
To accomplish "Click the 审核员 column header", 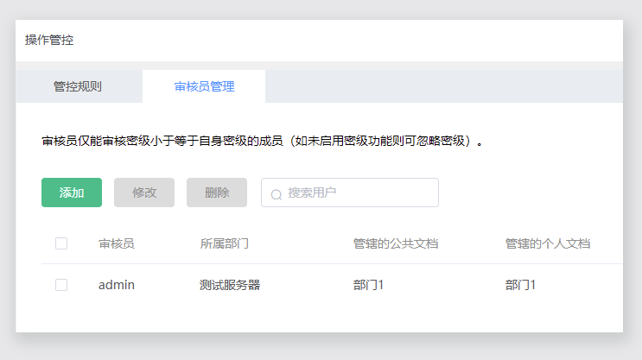I will tap(117, 243).
